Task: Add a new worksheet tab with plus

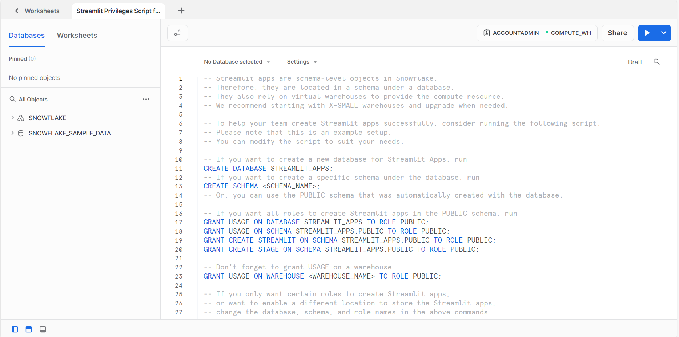Action: point(181,11)
